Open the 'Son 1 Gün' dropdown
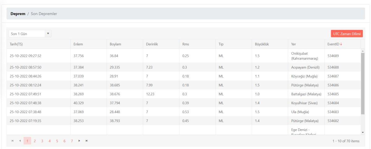This screenshot has height=149, width=371. point(48,34)
